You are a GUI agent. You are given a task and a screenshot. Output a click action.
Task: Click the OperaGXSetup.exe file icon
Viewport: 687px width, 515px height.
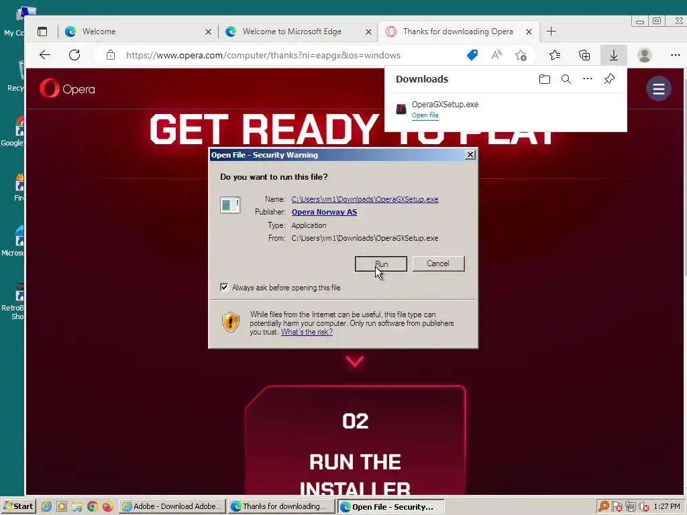(x=401, y=109)
